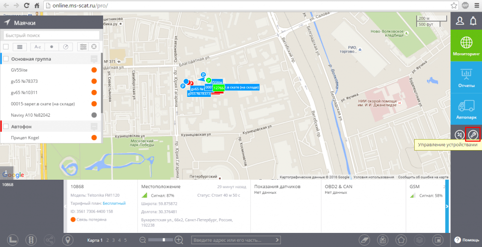Open list filter settings sliders icon
The image size is (482, 247).
point(83,47)
